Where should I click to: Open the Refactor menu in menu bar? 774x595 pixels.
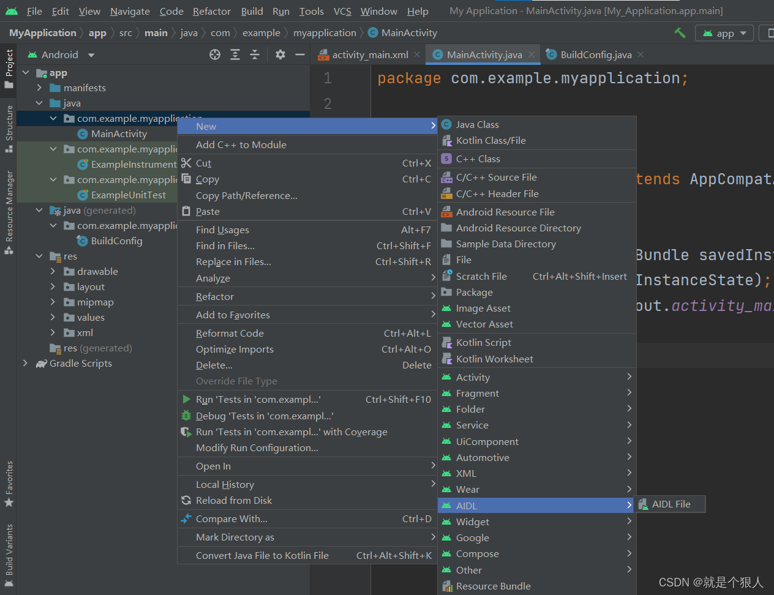(211, 11)
